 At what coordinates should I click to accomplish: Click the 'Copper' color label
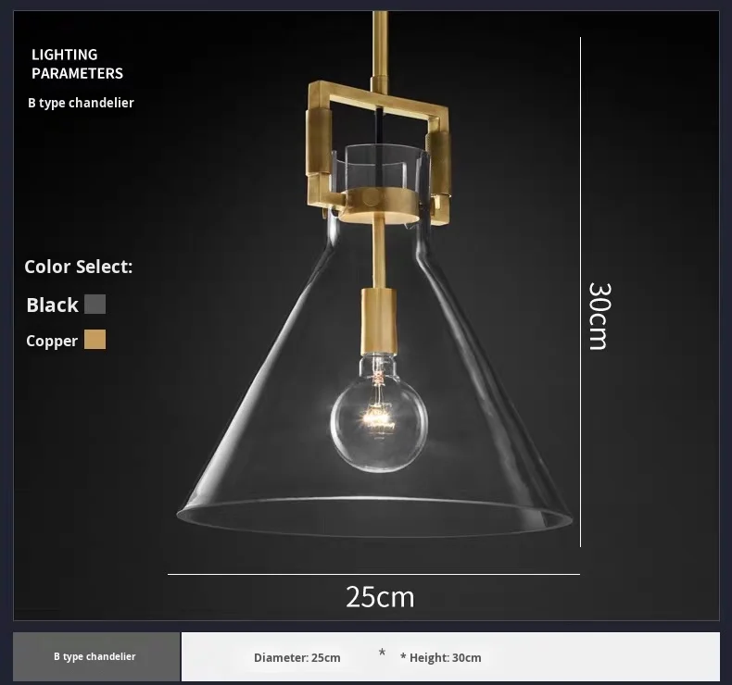[52, 341]
